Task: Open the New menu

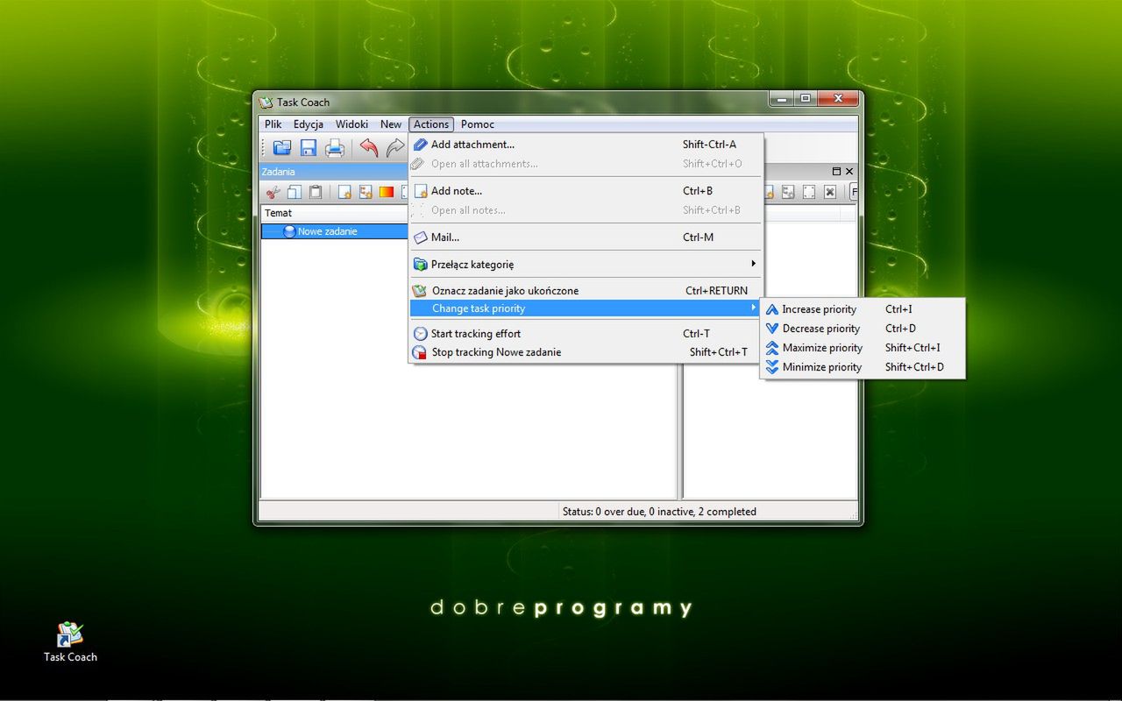Action: [391, 124]
